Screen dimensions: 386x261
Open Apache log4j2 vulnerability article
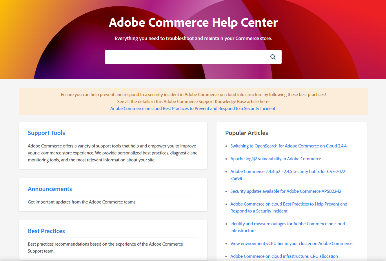click(x=276, y=159)
